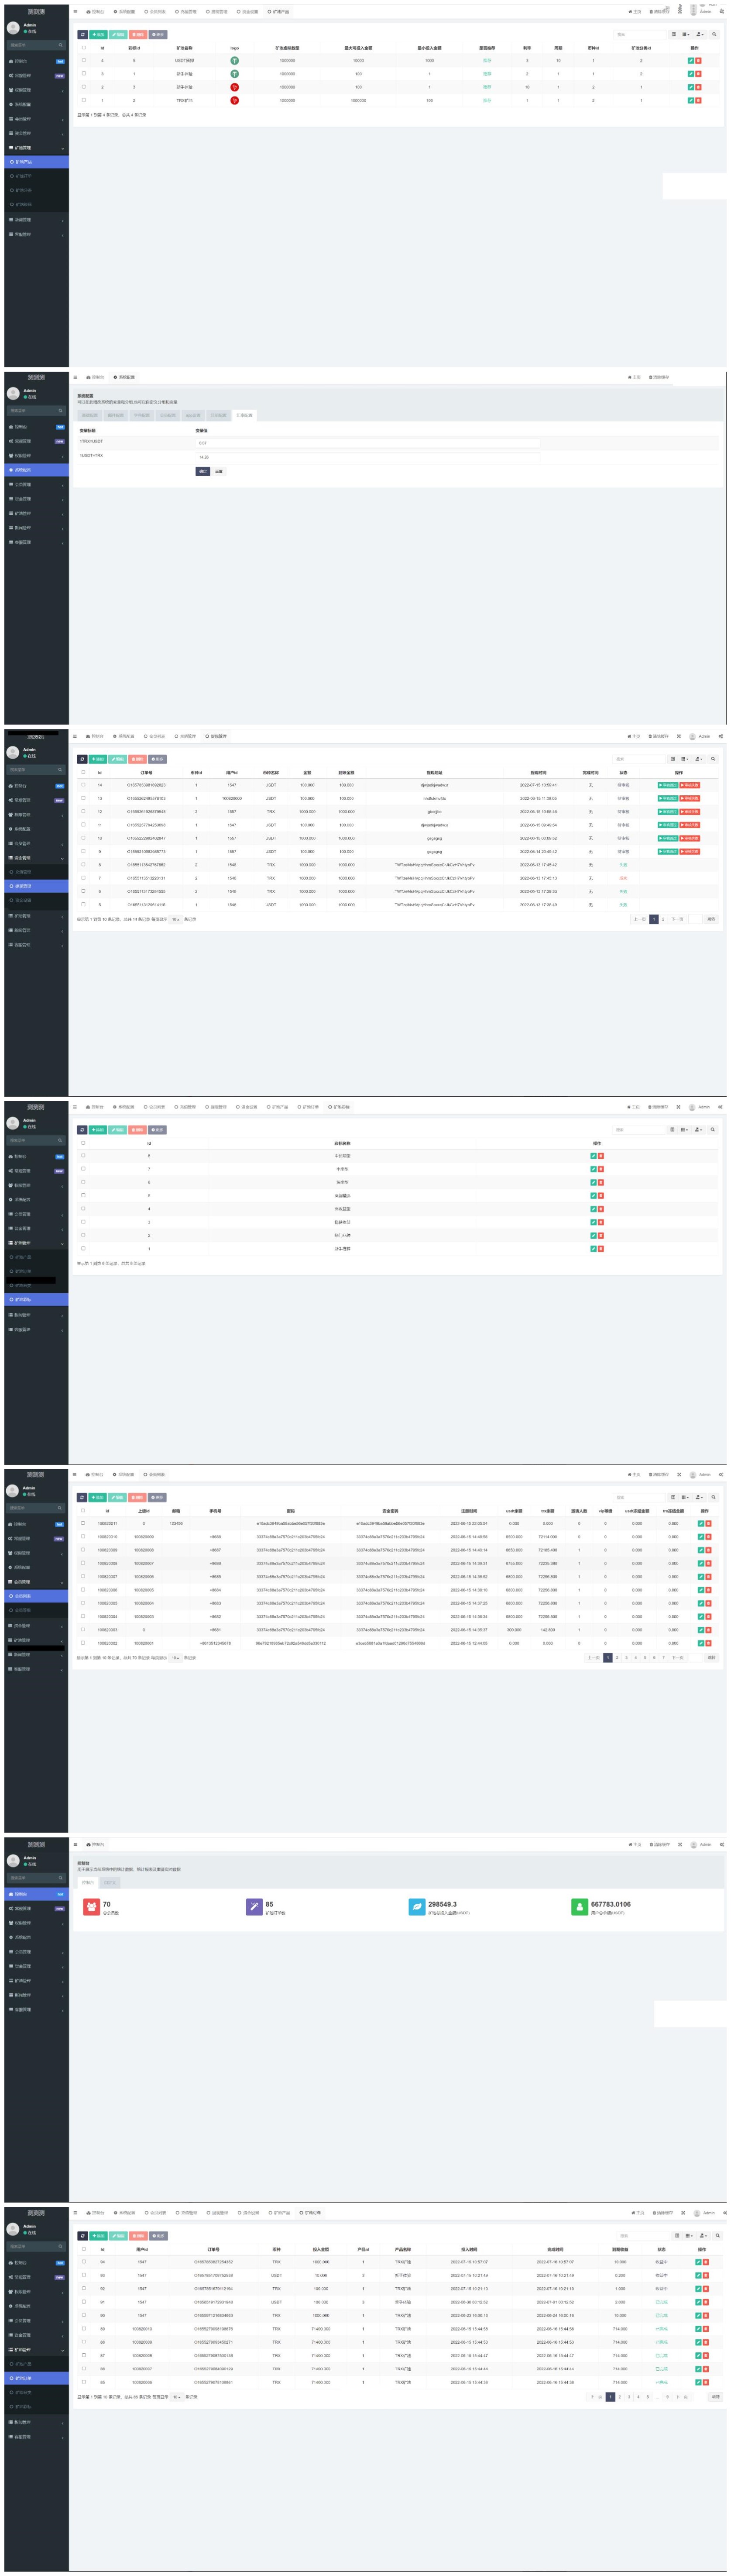Select second greyed tab under dashboard heading
The width and height of the screenshot is (731, 2576).
click(x=110, y=1883)
